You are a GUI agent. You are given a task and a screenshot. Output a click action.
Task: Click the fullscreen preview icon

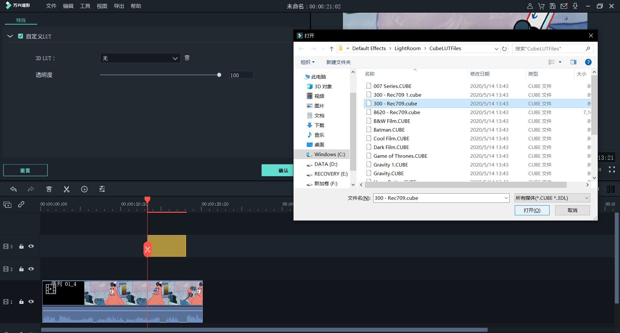click(x=612, y=169)
